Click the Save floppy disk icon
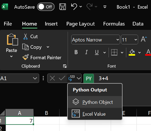This screenshot has width=151, height=131. point(62,7)
